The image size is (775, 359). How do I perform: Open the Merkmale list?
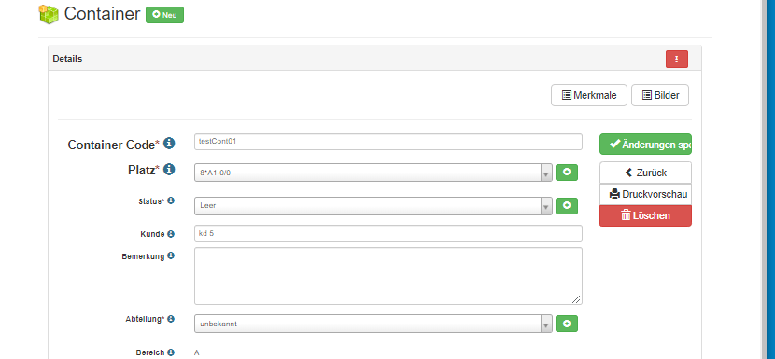point(589,95)
